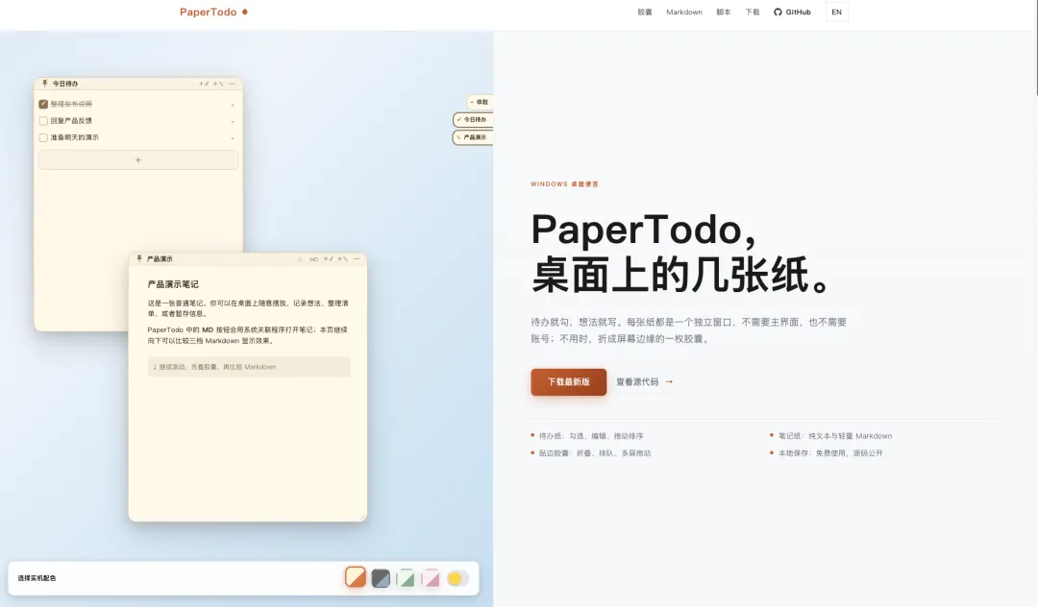This screenshot has height=607, width=1038.
Task: Click the orange dot beside PaperTodo logo
Action: tap(245, 12)
